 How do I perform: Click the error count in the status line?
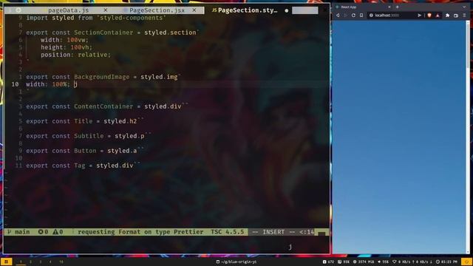(43, 232)
